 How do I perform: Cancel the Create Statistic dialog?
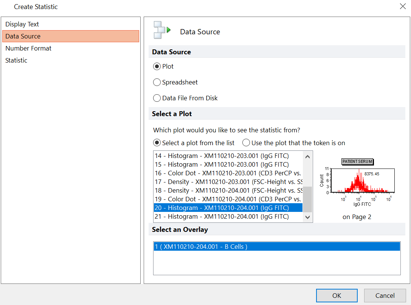tap(385, 296)
